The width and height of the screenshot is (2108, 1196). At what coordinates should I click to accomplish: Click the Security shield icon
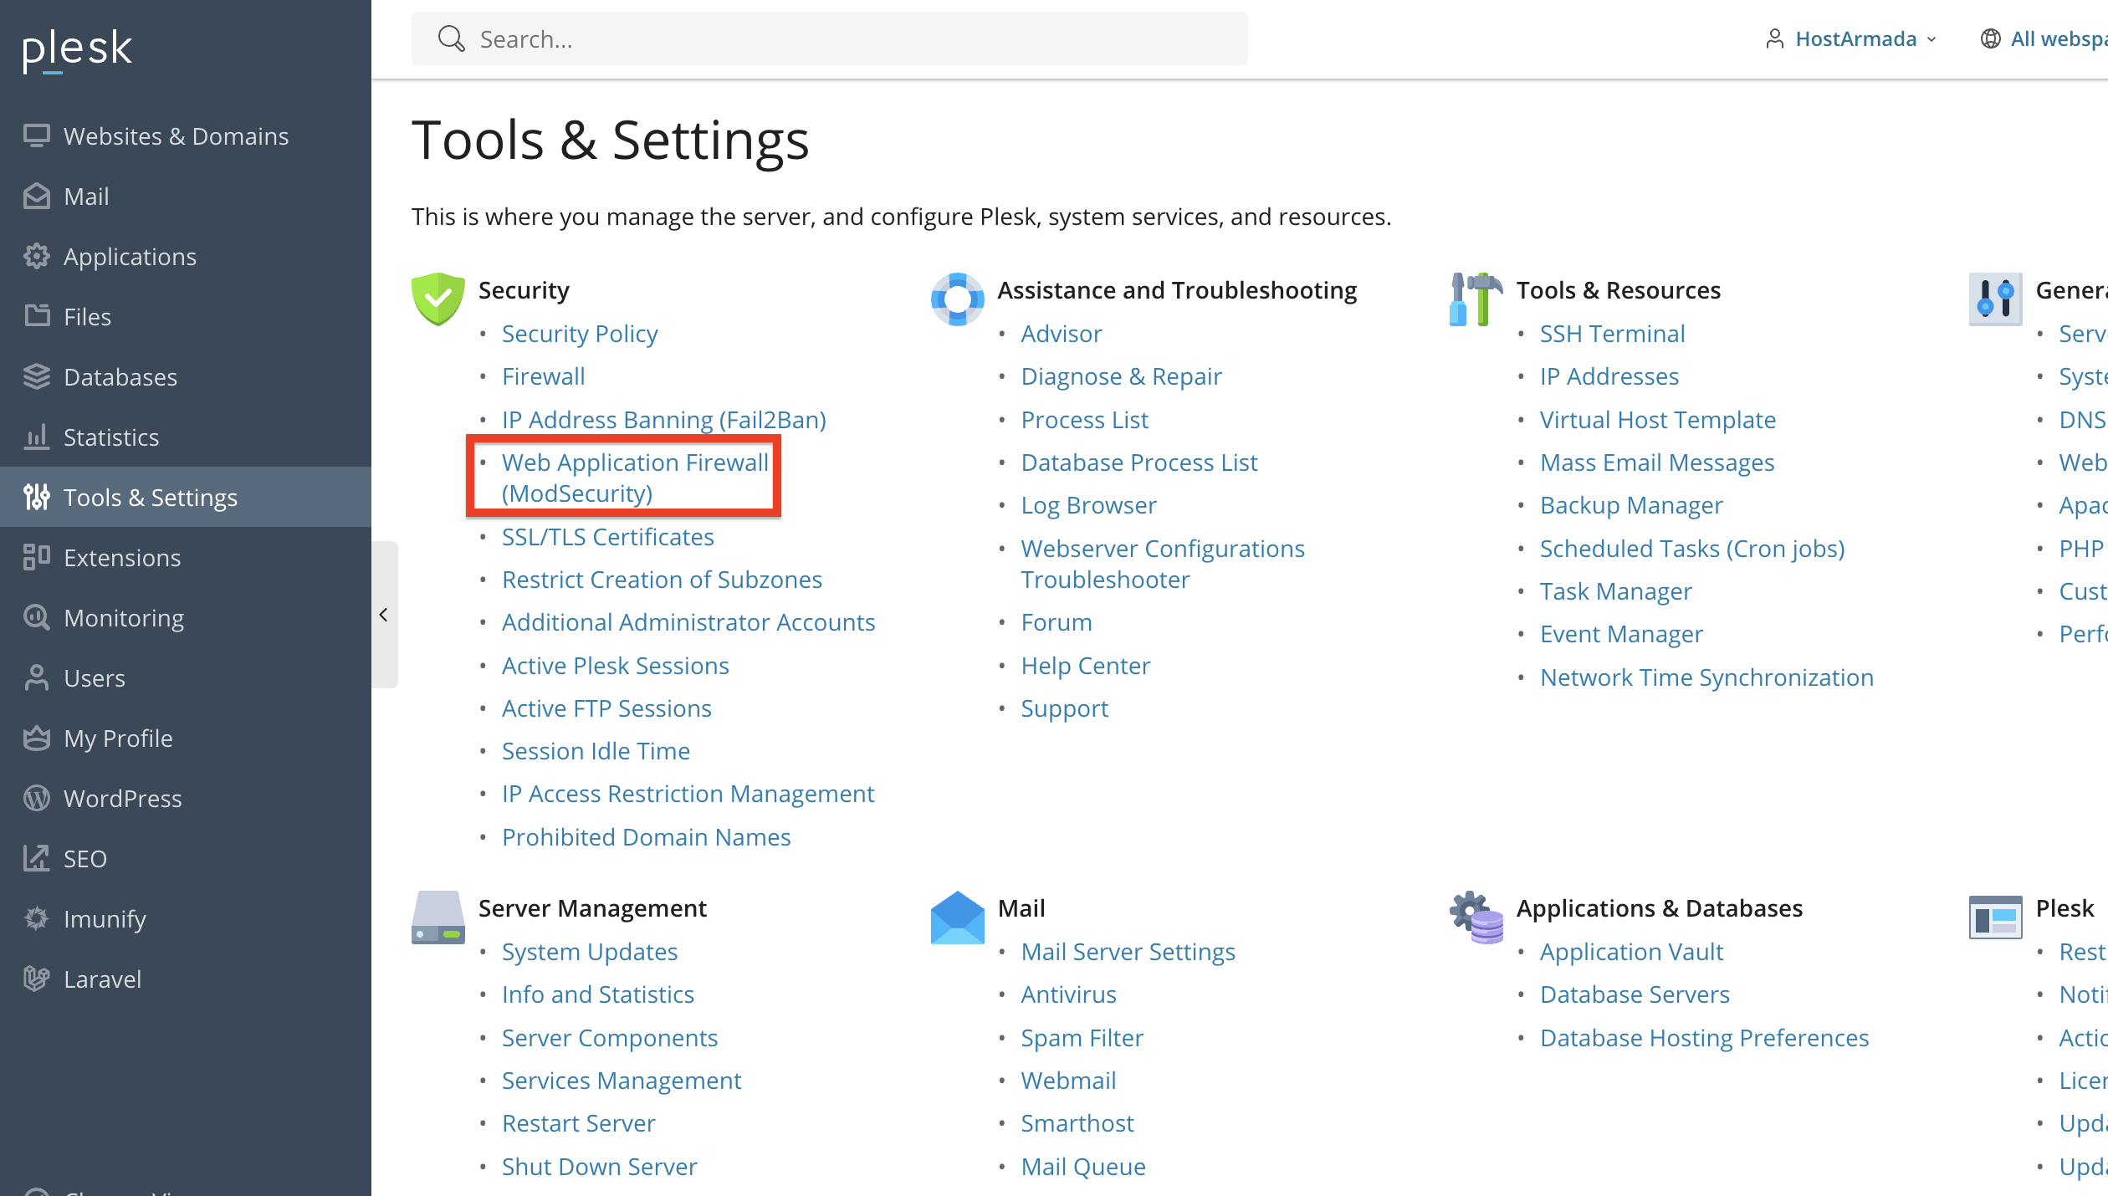tap(437, 299)
